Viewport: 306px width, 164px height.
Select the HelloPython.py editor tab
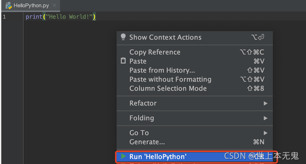tap(31, 6)
